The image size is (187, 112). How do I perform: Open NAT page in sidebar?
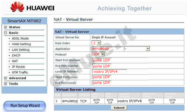point(15,61)
